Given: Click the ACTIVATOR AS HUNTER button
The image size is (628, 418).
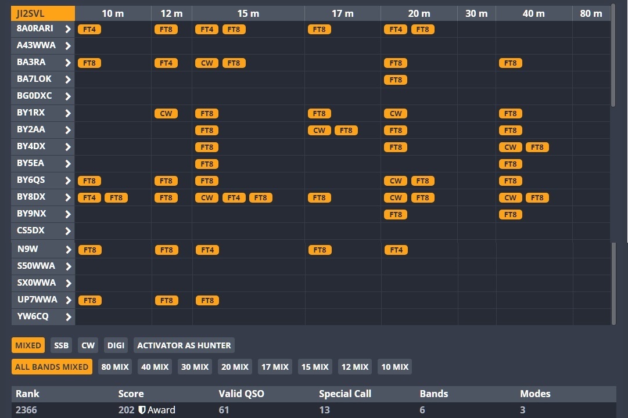Looking at the screenshot, I should coord(184,345).
